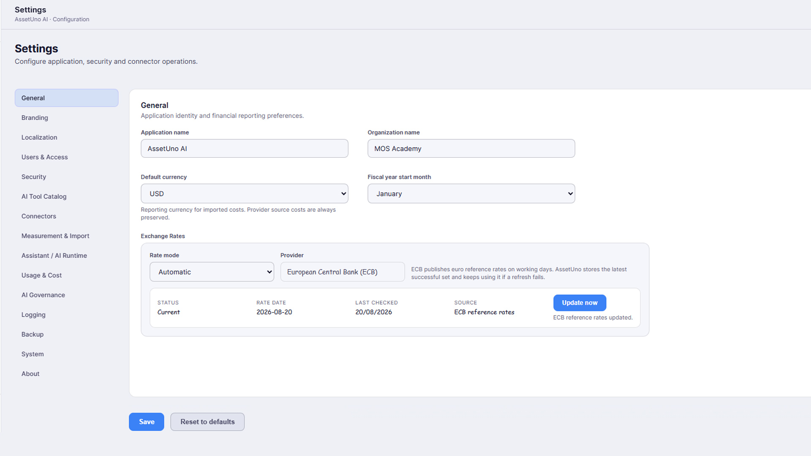The image size is (811, 456).
Task: Click the Exchange Rates section label
Action: point(163,236)
